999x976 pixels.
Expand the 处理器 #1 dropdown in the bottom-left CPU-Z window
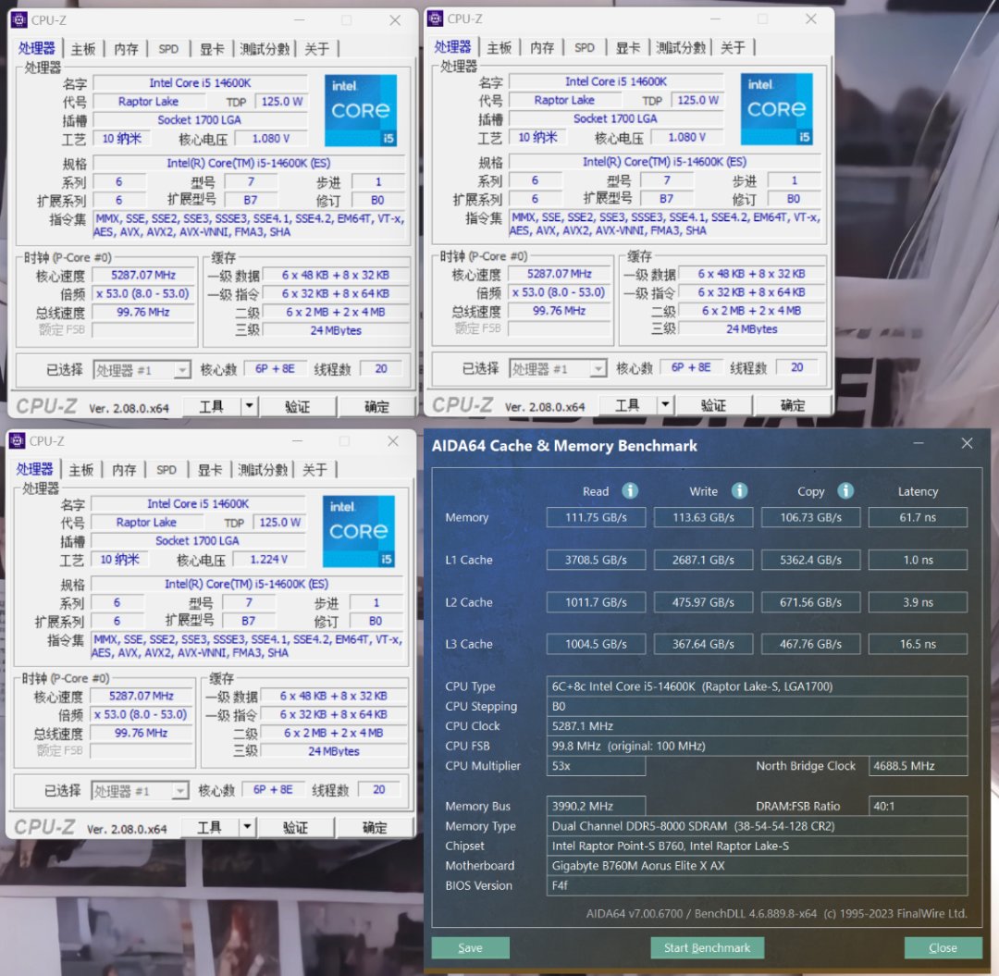(x=180, y=791)
